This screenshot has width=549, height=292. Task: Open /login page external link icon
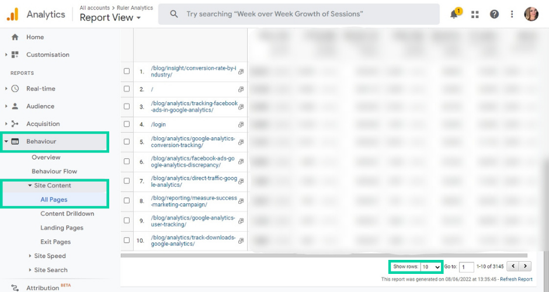tap(241, 124)
